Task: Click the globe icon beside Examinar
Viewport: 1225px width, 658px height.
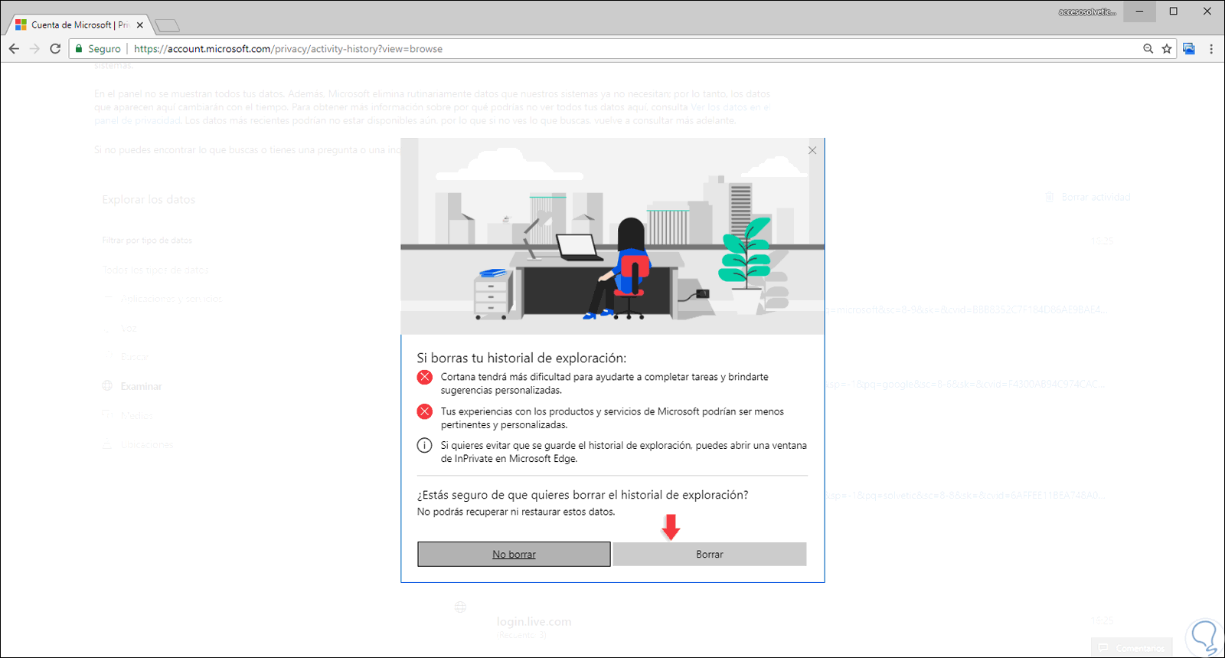Action: click(x=107, y=386)
